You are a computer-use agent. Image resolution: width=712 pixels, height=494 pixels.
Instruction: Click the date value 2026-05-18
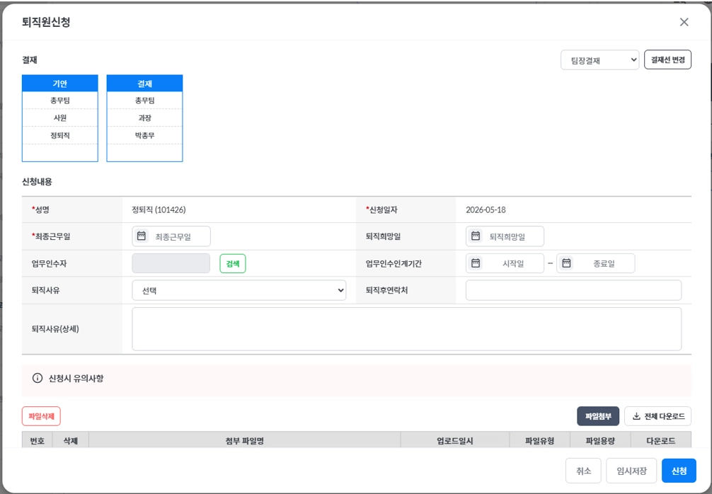[486, 209]
